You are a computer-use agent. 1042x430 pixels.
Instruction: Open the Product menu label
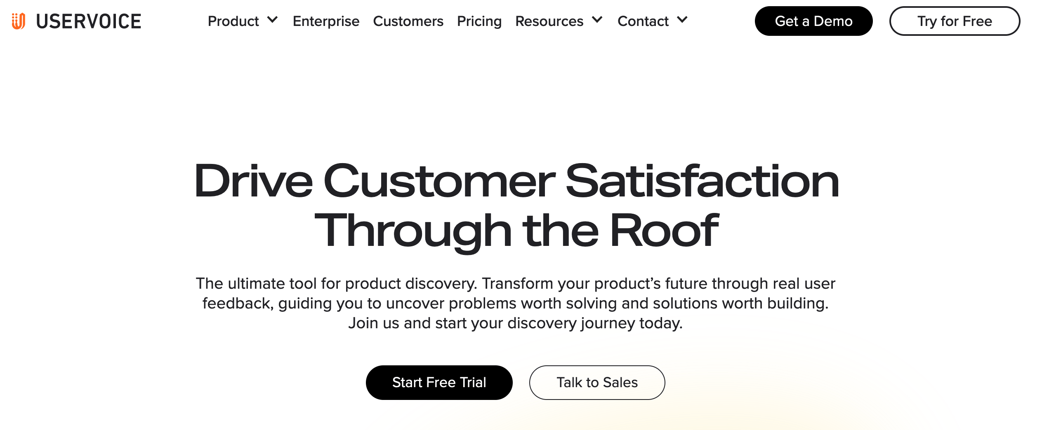(x=233, y=21)
